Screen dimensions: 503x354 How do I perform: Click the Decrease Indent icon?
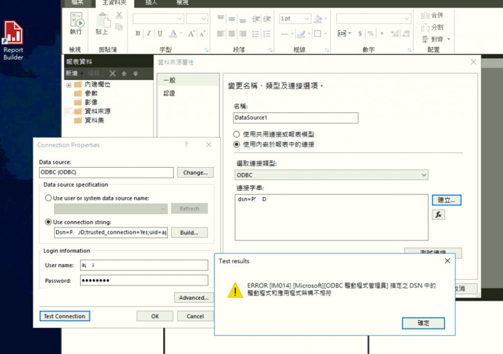tap(255, 19)
